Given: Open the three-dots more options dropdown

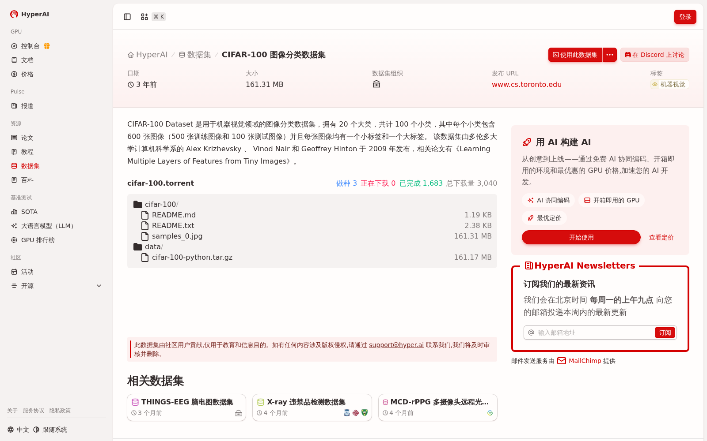Looking at the screenshot, I should click(610, 55).
